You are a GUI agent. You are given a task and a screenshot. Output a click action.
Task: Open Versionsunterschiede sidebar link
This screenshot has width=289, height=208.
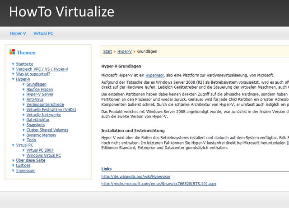coord(45,104)
